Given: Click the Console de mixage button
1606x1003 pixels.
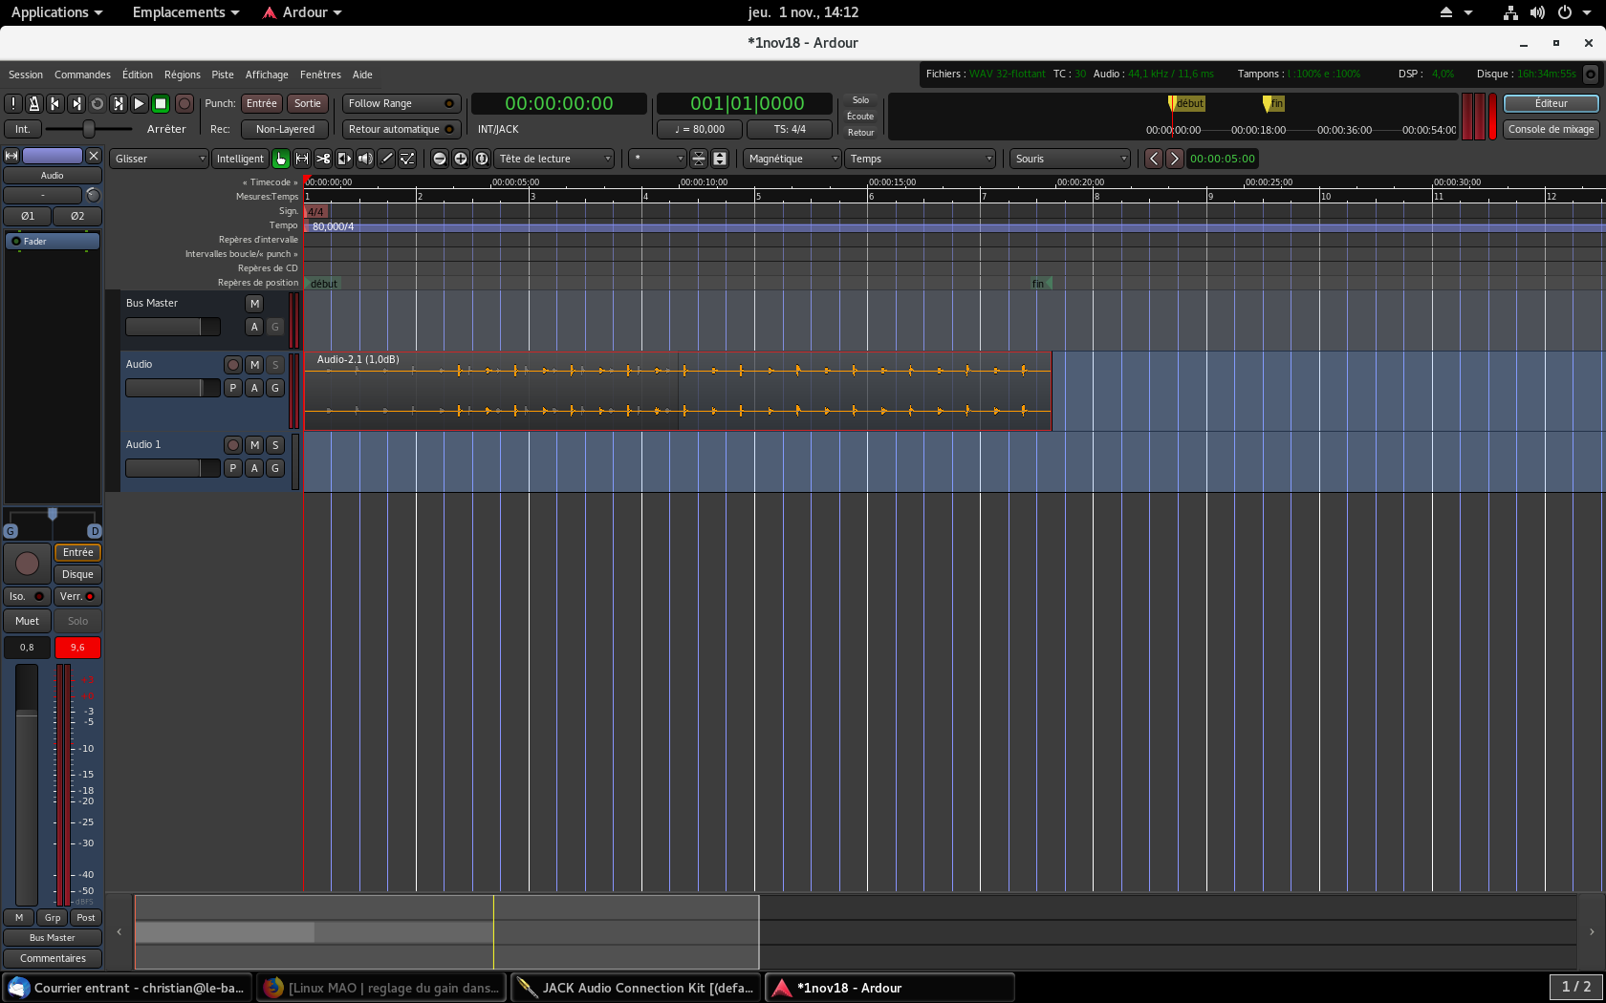Looking at the screenshot, I should 1551,129.
